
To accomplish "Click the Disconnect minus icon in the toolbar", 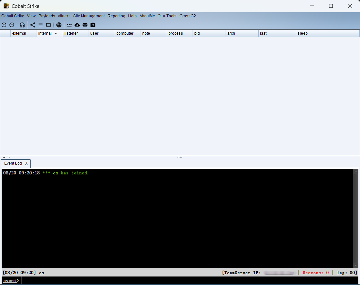I will point(12,25).
